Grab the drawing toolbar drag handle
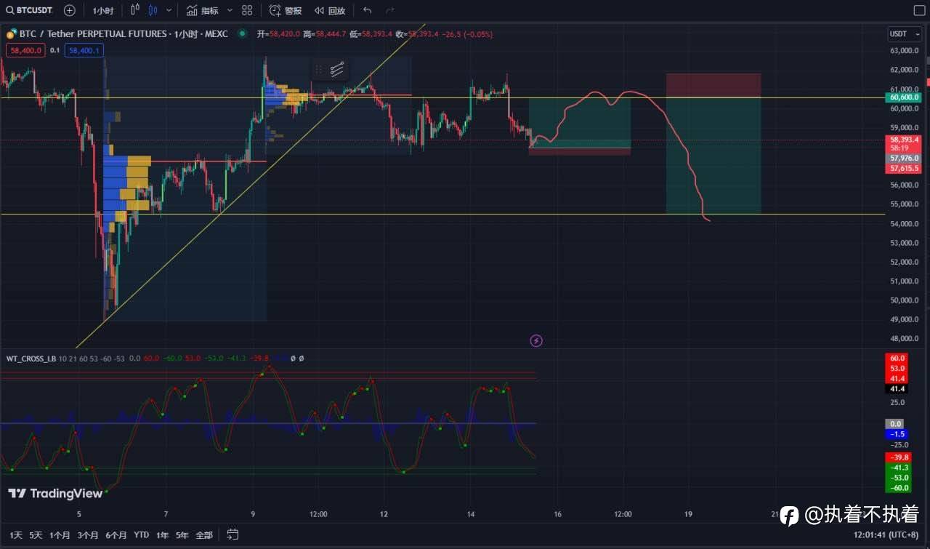The height and width of the screenshot is (549, 930). pos(318,70)
